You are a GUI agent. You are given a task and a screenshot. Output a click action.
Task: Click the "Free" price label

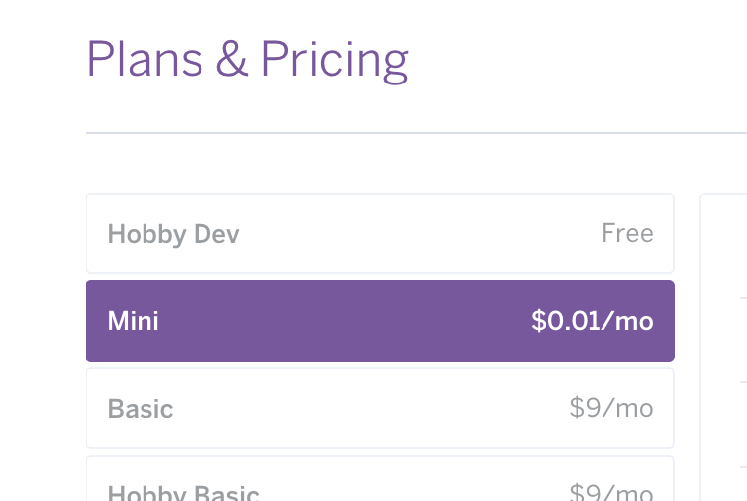pos(627,234)
